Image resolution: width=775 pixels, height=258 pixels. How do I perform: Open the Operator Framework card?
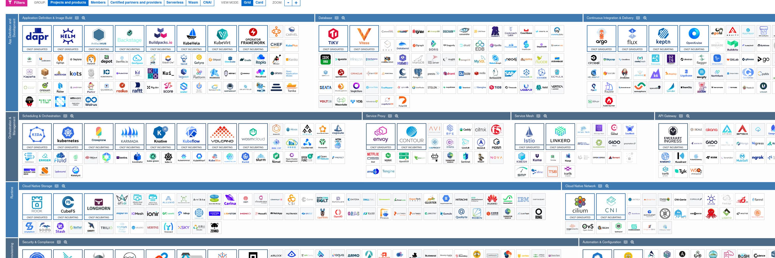[x=253, y=38]
